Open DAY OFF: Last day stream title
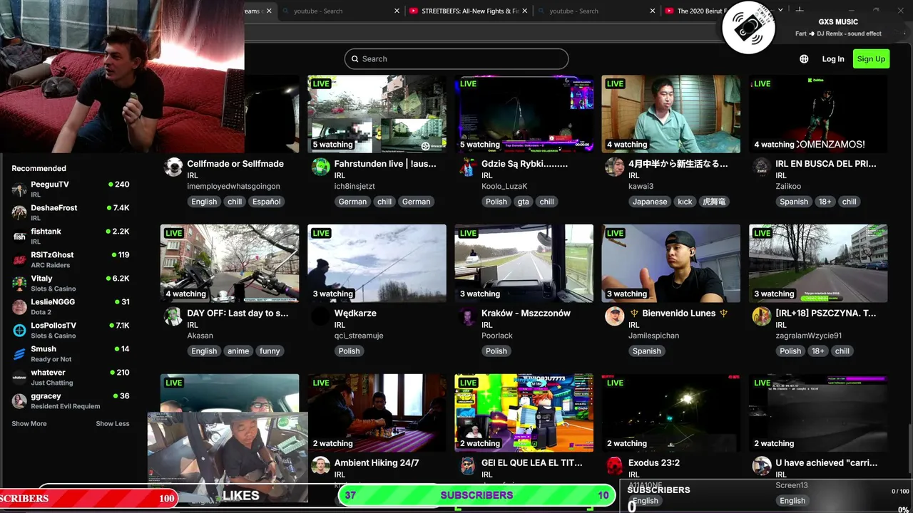This screenshot has height=513, width=913. coord(238,313)
